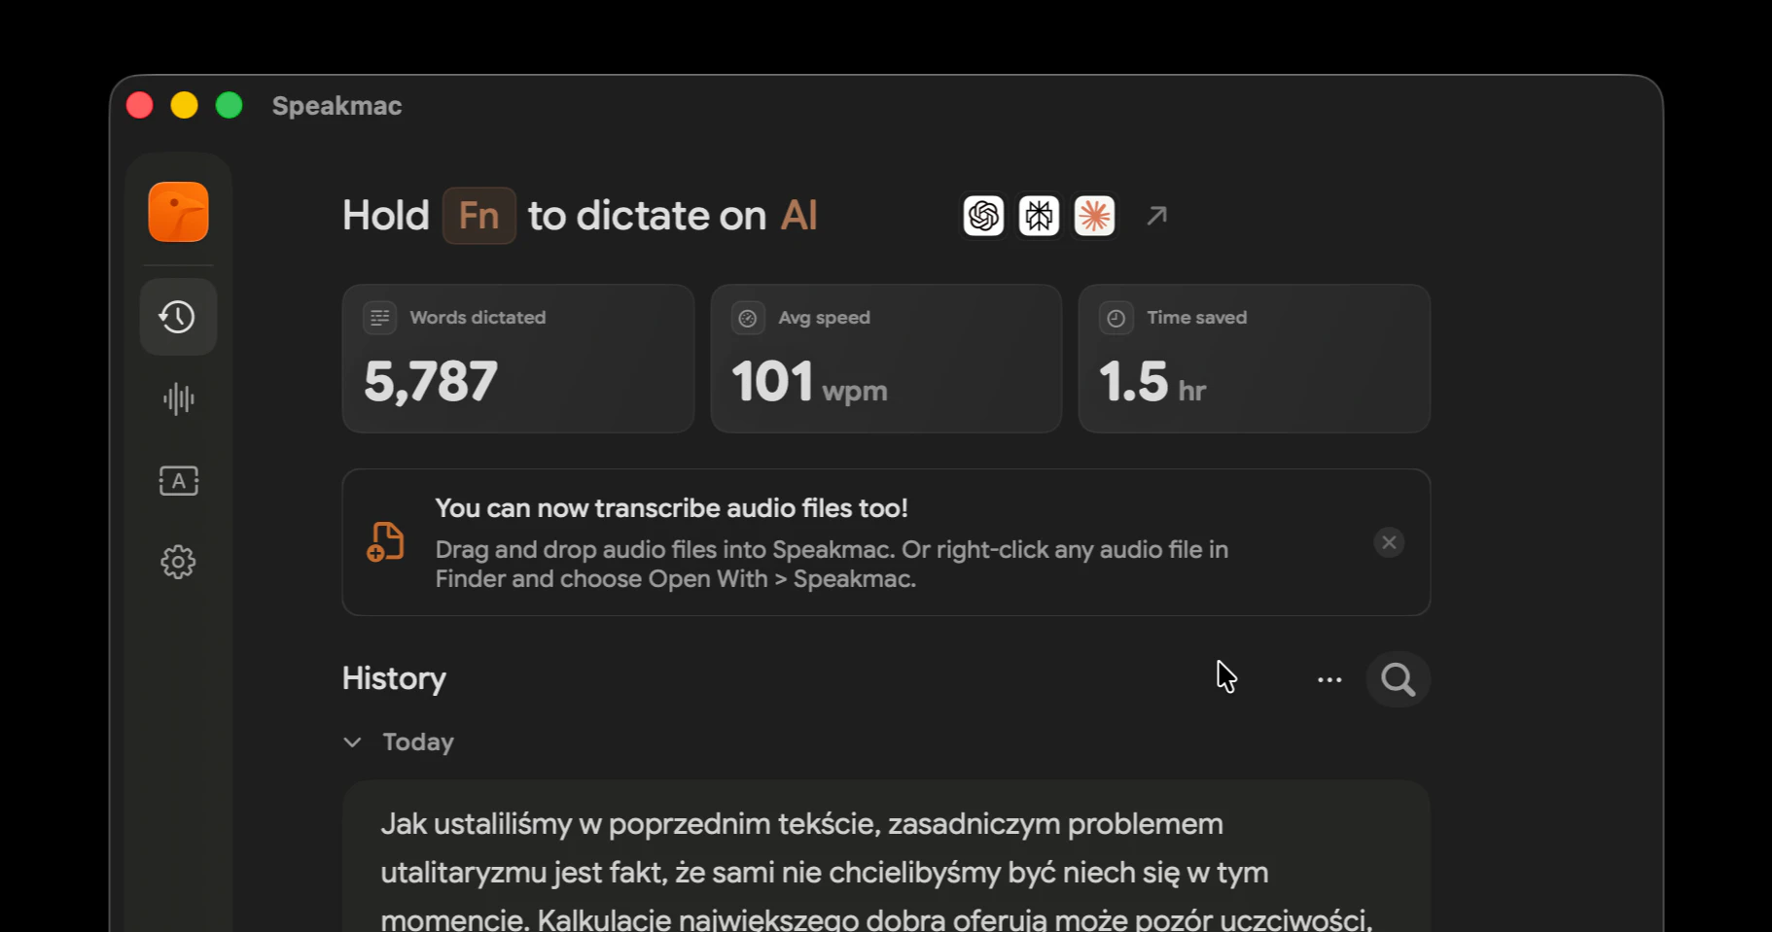Click the Avg speed gauge icon
1772x932 pixels.
click(x=747, y=317)
